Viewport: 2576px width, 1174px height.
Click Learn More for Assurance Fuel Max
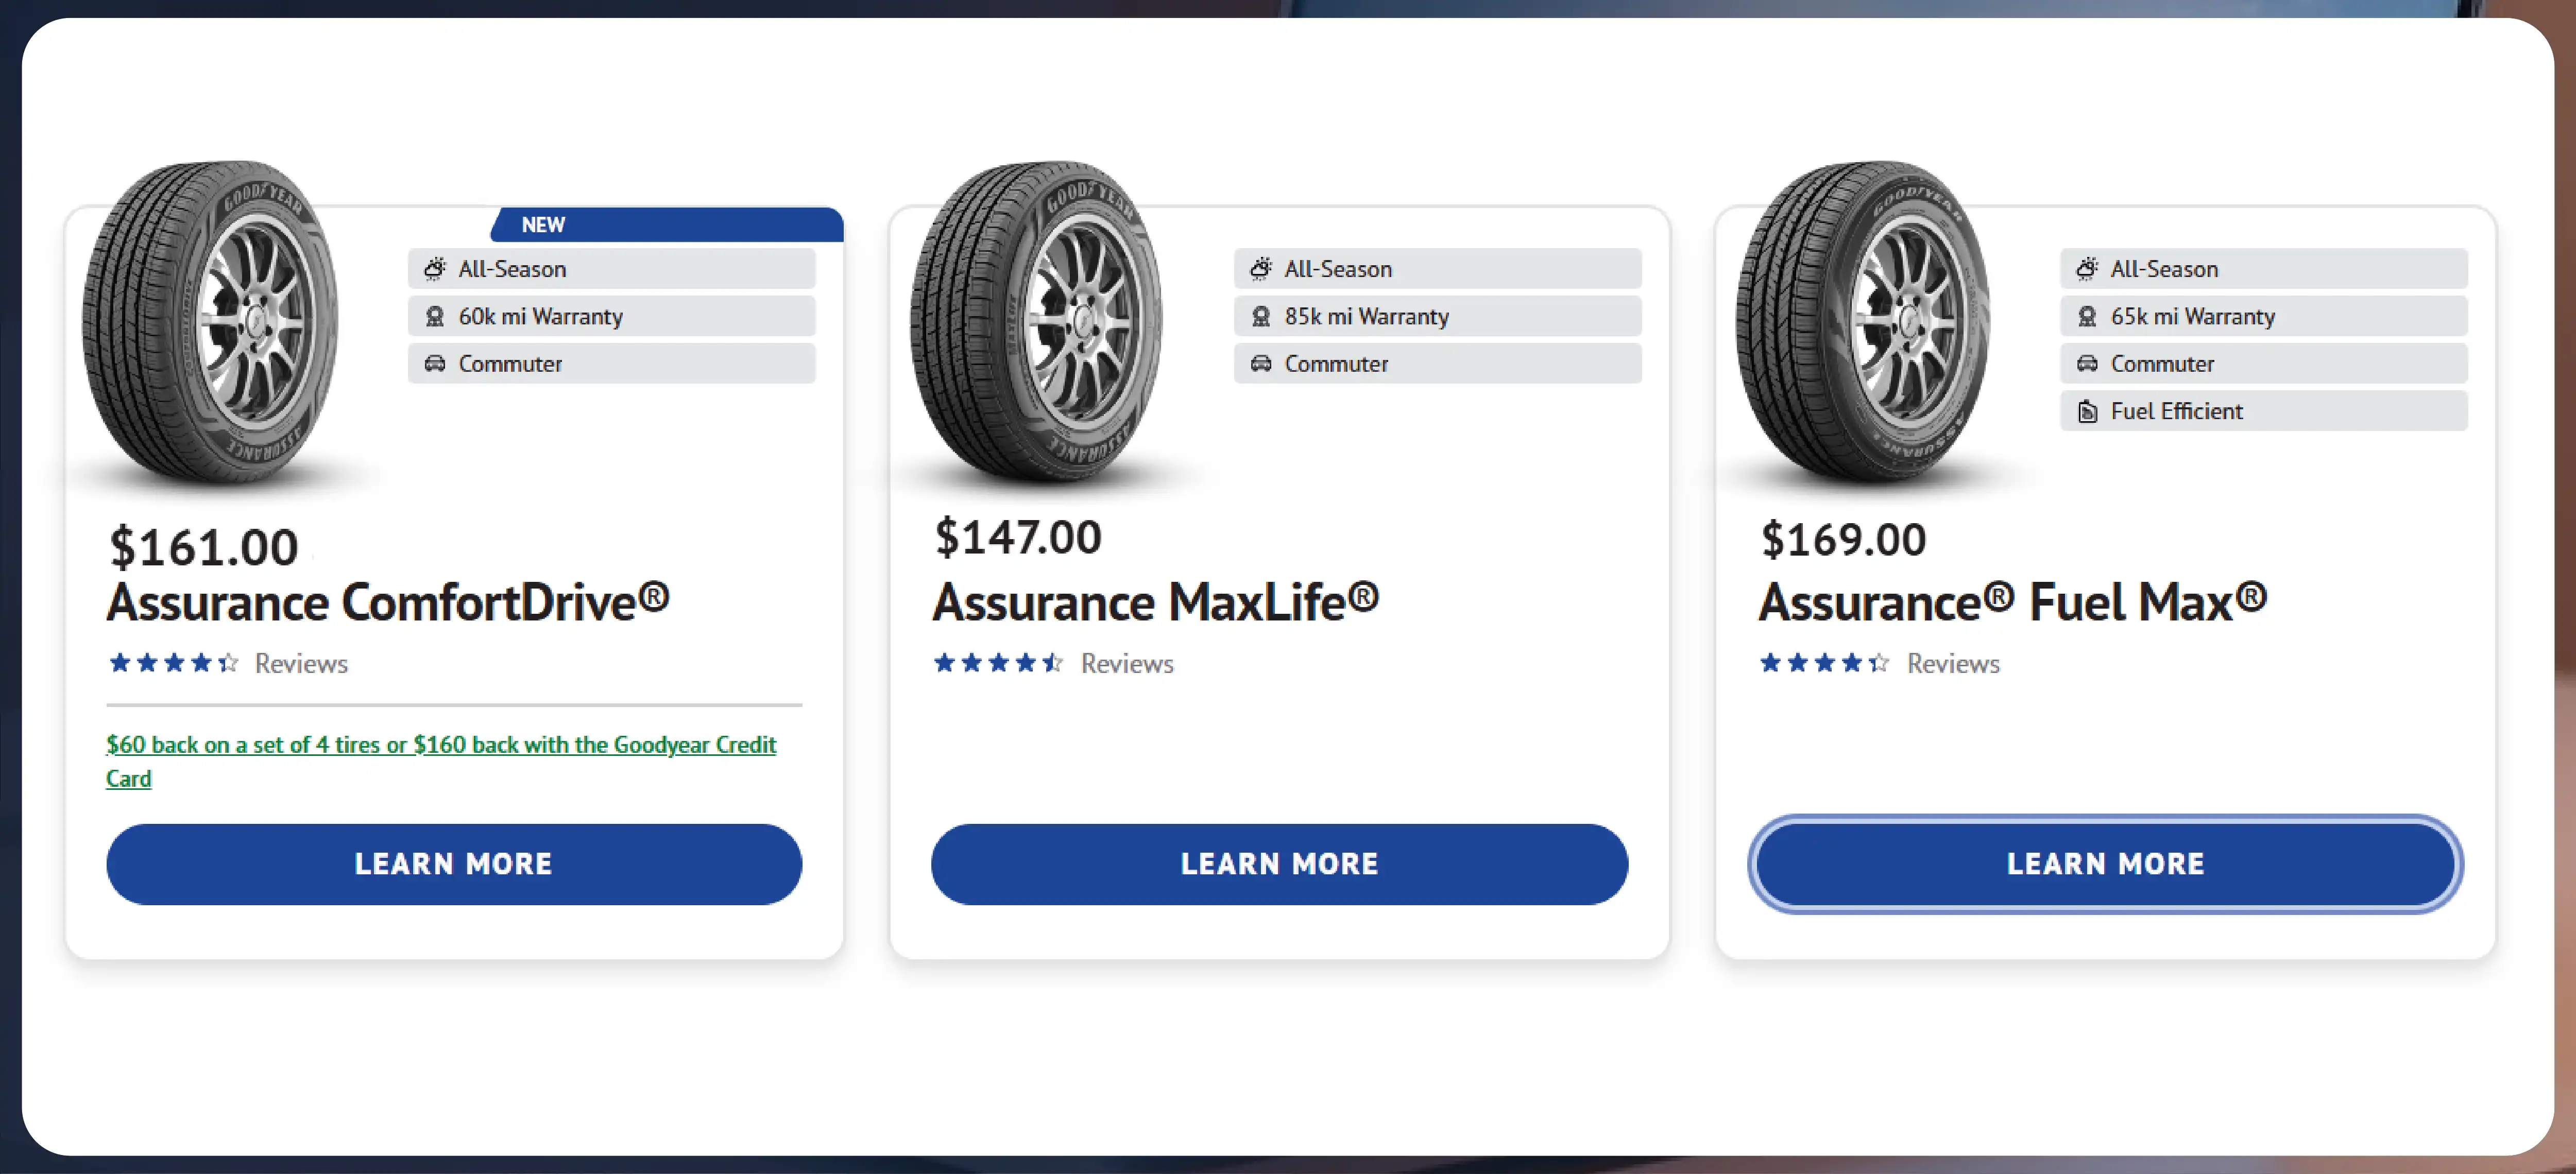pos(2105,864)
